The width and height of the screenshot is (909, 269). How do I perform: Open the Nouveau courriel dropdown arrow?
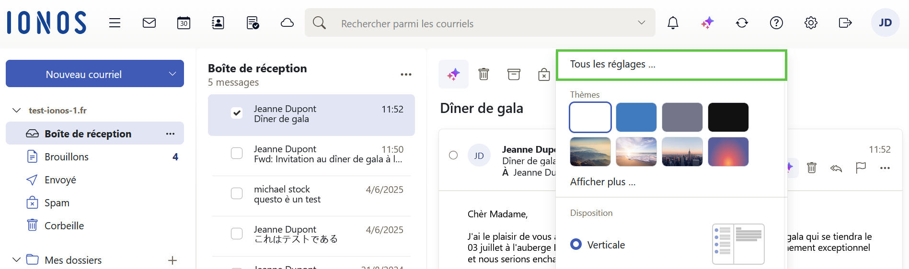[x=173, y=74]
